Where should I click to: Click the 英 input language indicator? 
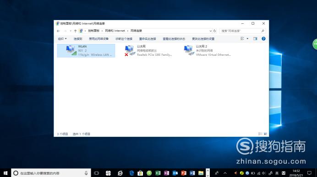(277, 173)
